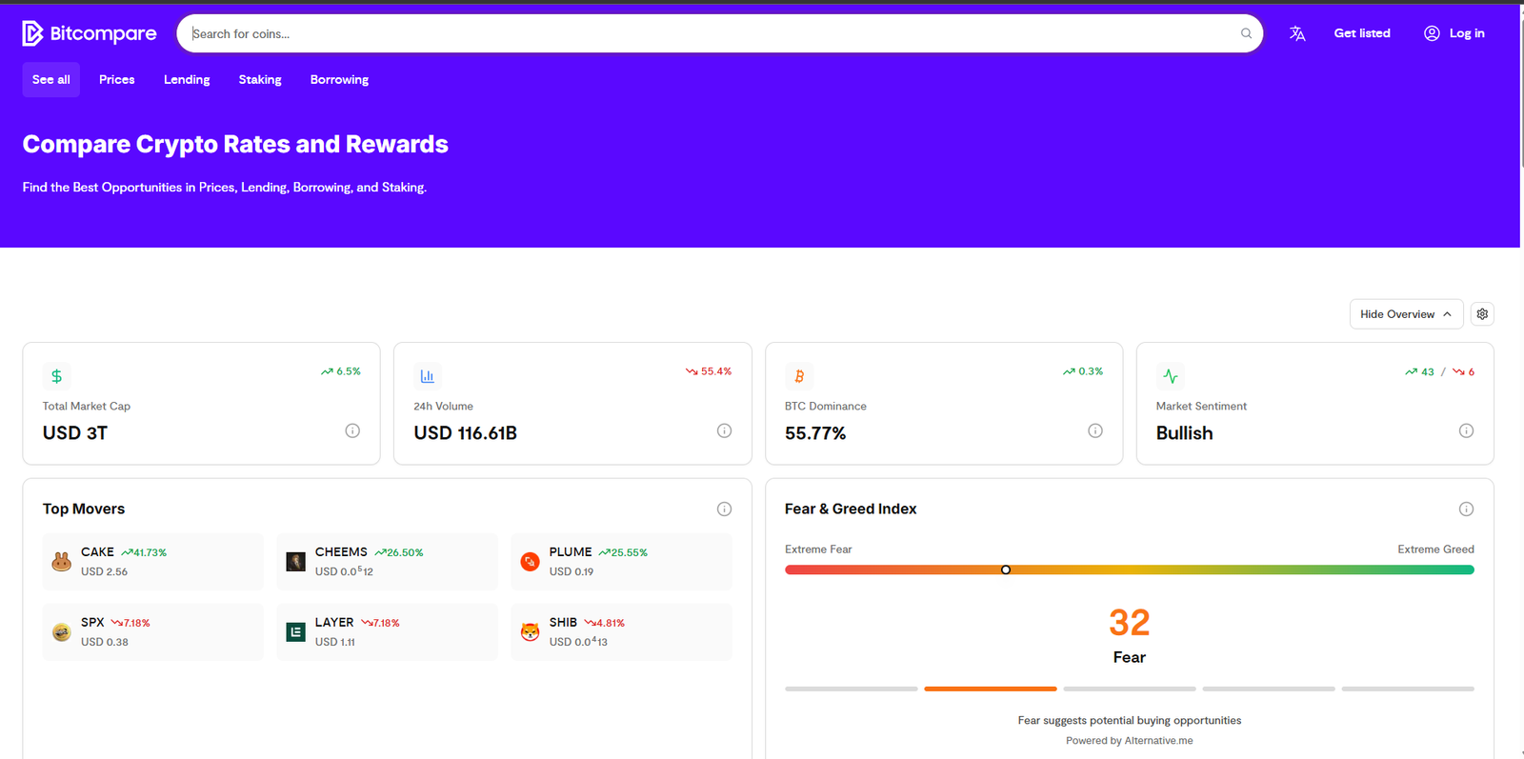This screenshot has width=1524, height=759.
Task: Switch to the Lending tab
Action: pyautogui.click(x=187, y=80)
